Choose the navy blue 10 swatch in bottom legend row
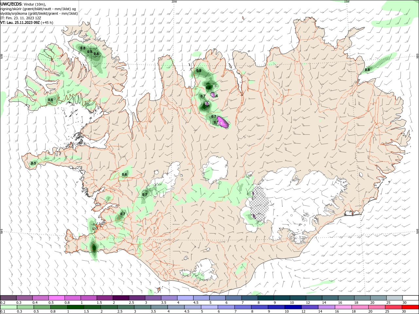The image size is (419, 314). [293, 307]
